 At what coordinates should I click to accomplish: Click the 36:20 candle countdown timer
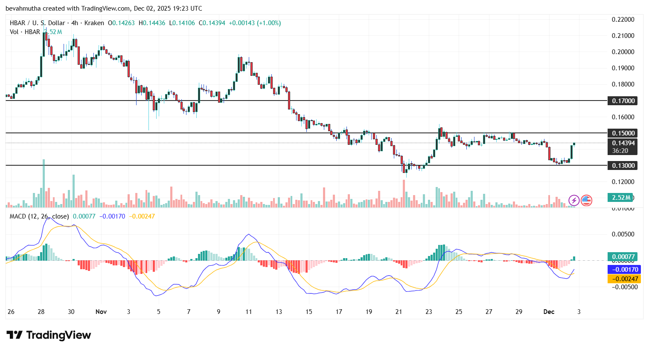click(620, 151)
